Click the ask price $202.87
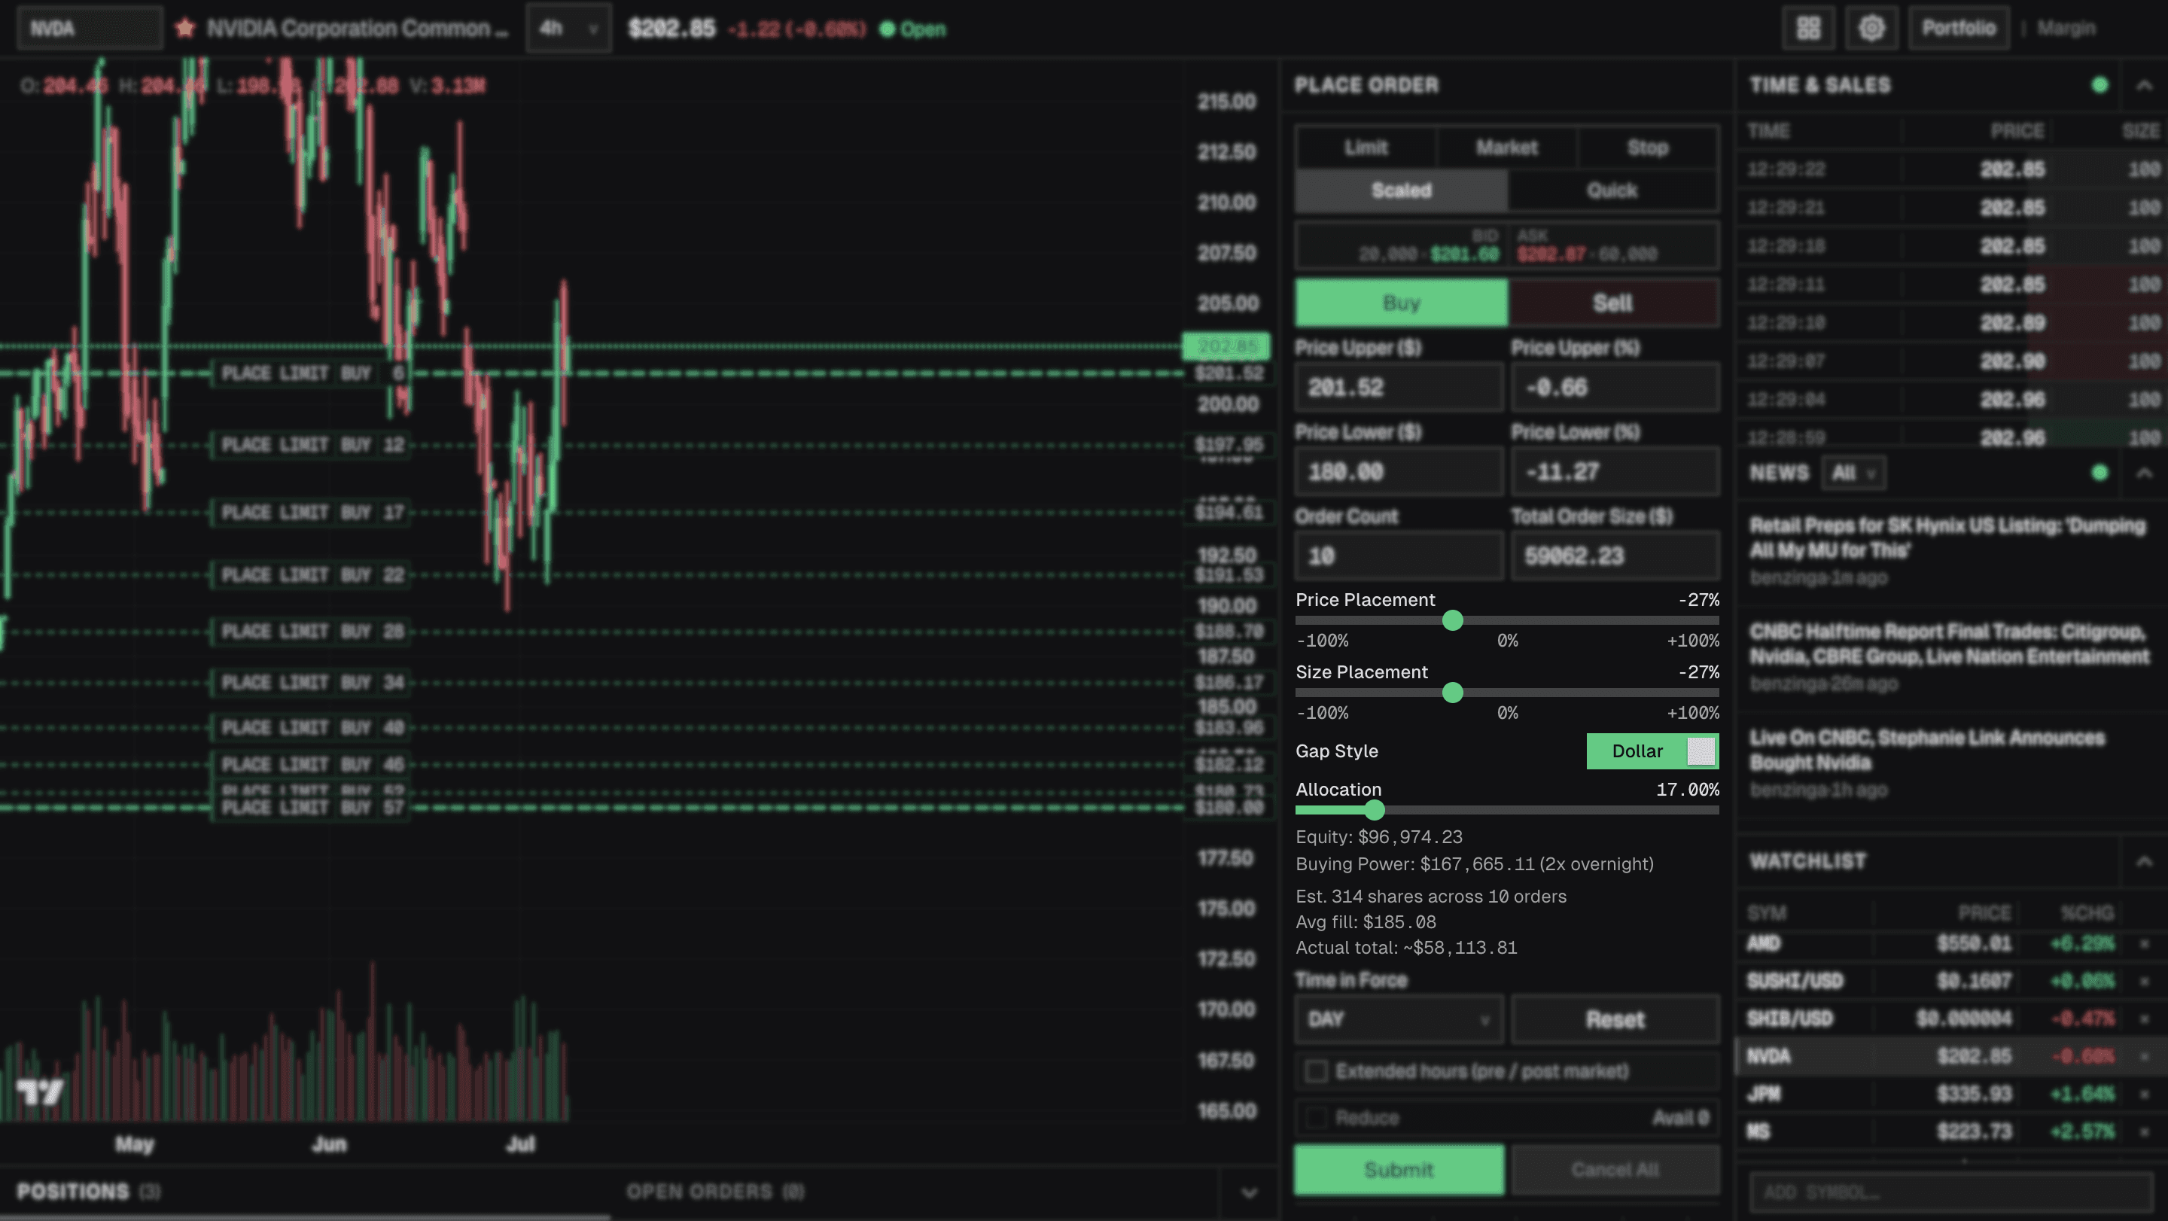This screenshot has width=2168, height=1221. pos(1551,254)
